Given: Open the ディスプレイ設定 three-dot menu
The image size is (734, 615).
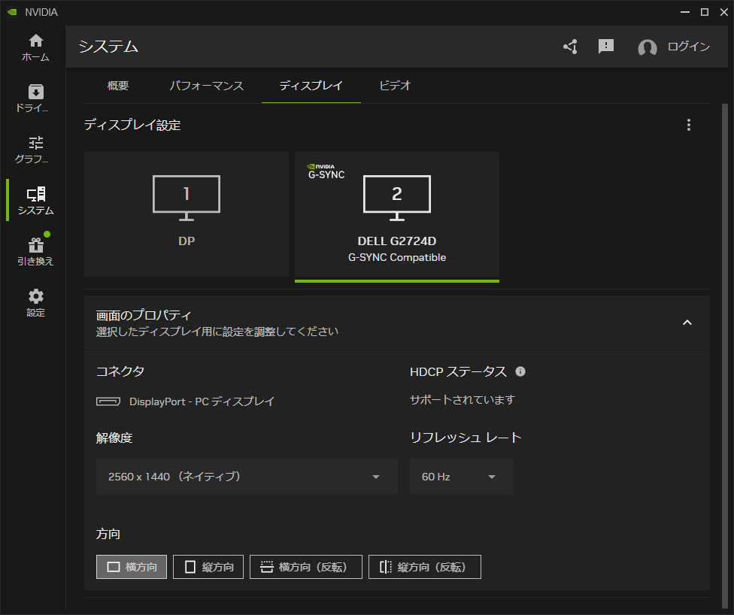Looking at the screenshot, I should (x=688, y=125).
